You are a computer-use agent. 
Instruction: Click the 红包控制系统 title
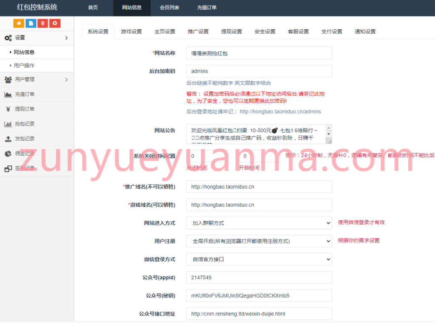[x=37, y=7]
